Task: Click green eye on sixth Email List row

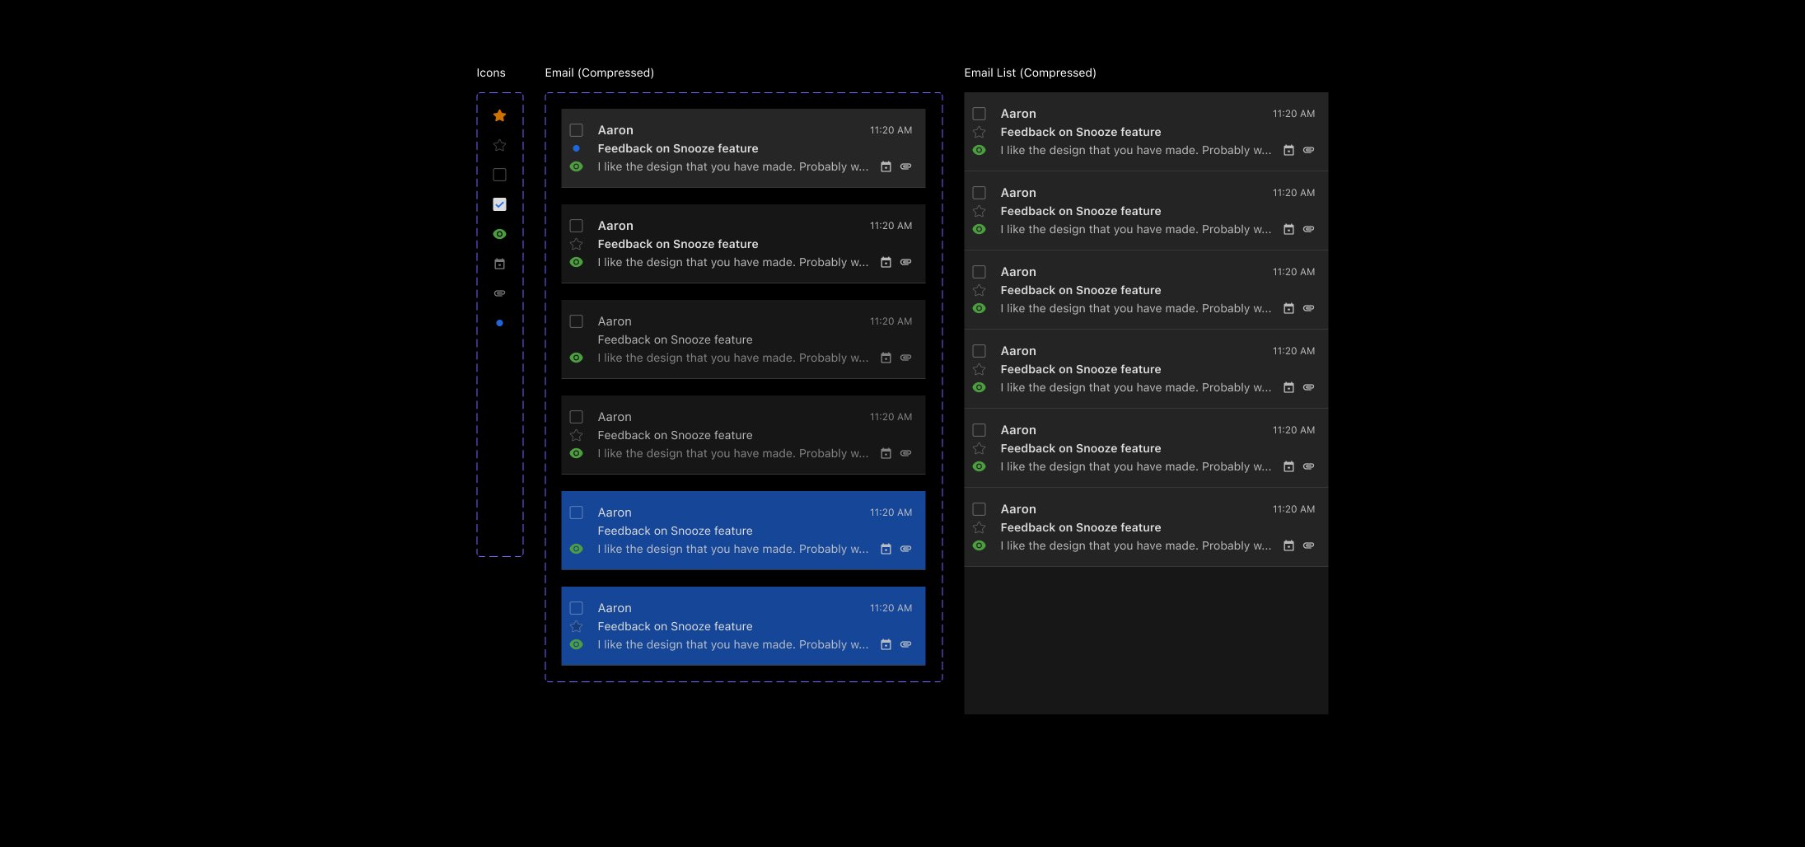Action: [979, 545]
